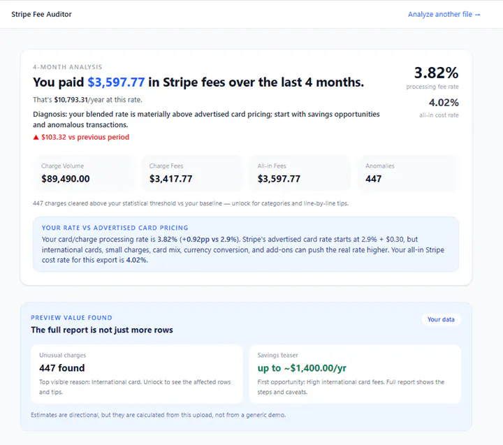Click 'processing fee rate' caption

click(x=432, y=87)
